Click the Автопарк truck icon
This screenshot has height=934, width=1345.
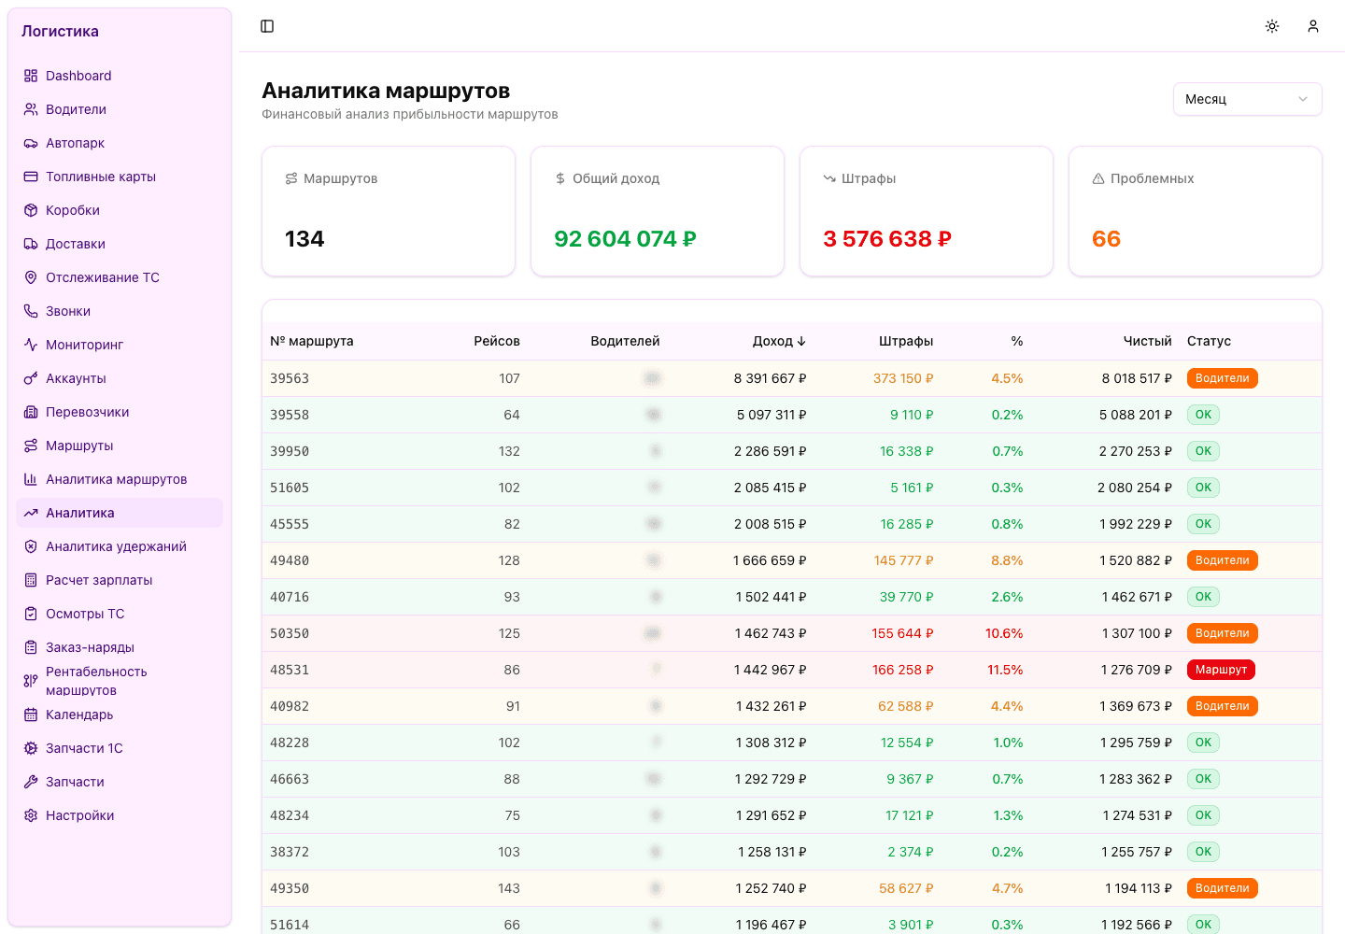pos(31,143)
